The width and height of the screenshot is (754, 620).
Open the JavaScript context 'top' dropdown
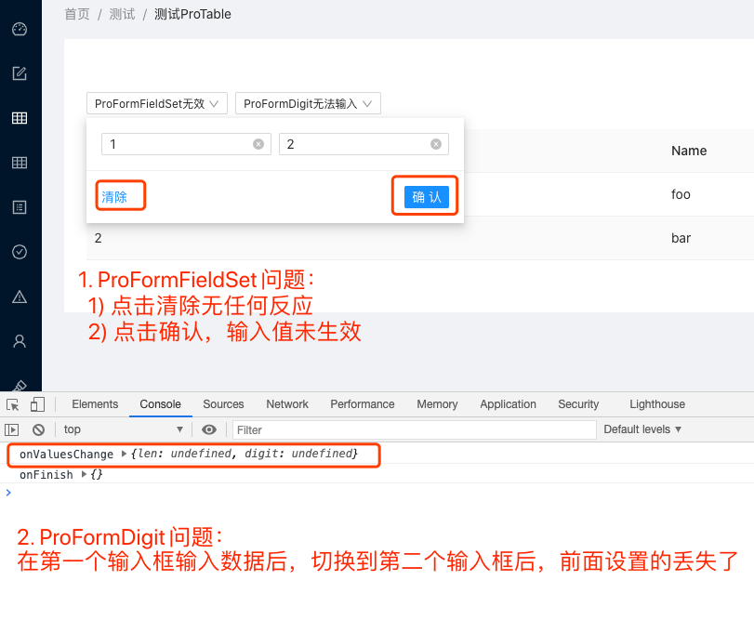point(121,429)
